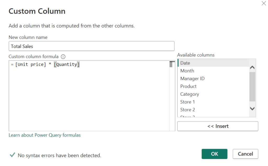Image resolution: width=268 pixels, height=166 pixels.
Task: Click the Available columns scrollbar thumb
Action: pos(252,86)
